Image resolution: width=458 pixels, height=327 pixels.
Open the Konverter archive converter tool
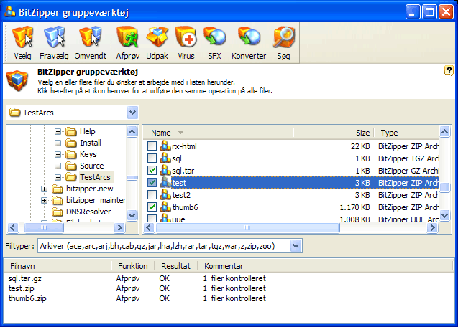(x=249, y=37)
